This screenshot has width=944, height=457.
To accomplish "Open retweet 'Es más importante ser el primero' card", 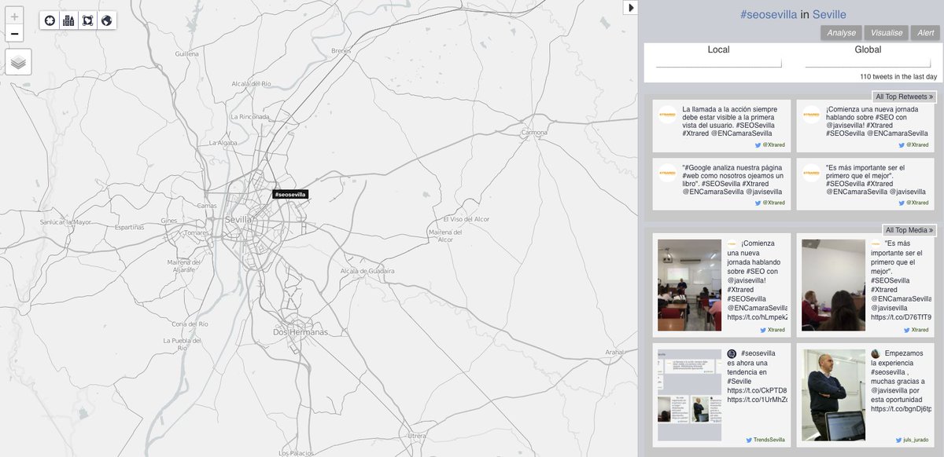I will [865, 185].
